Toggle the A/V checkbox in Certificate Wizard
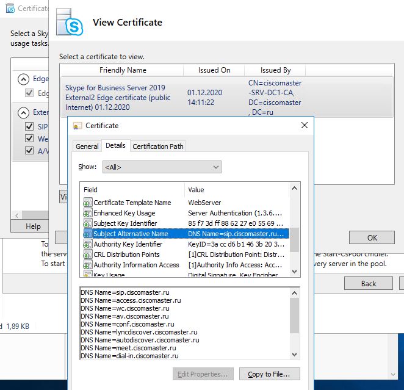This screenshot has height=390, width=404. [x=29, y=150]
